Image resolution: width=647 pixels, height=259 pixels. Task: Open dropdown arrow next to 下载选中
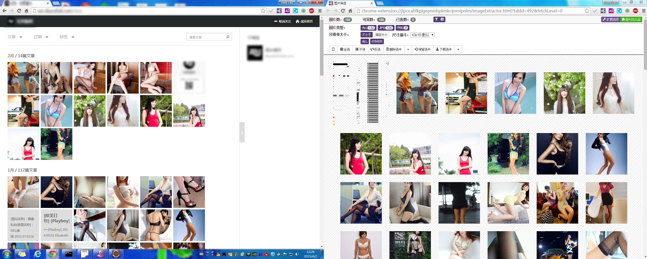click(458, 50)
